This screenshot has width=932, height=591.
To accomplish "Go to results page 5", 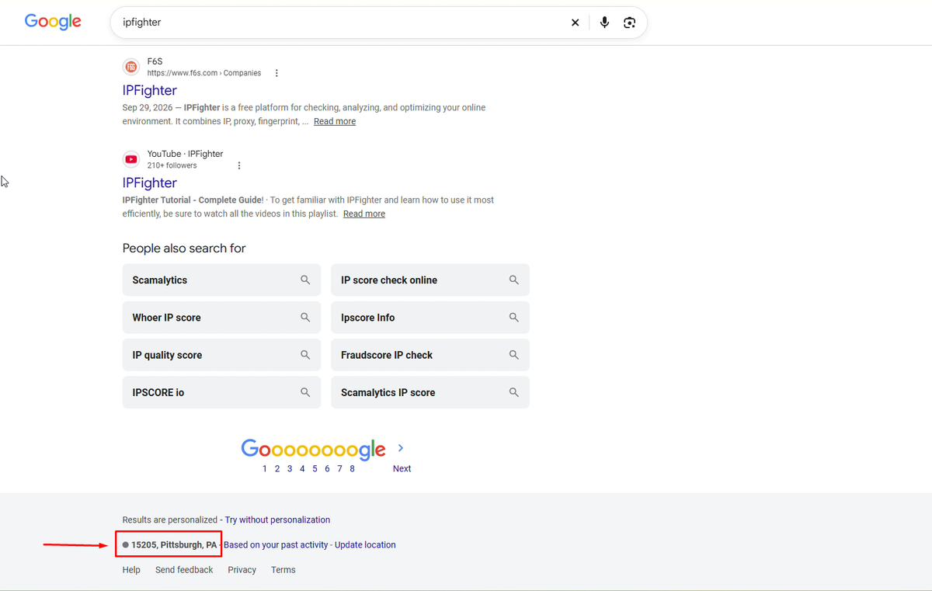I will pyautogui.click(x=315, y=468).
